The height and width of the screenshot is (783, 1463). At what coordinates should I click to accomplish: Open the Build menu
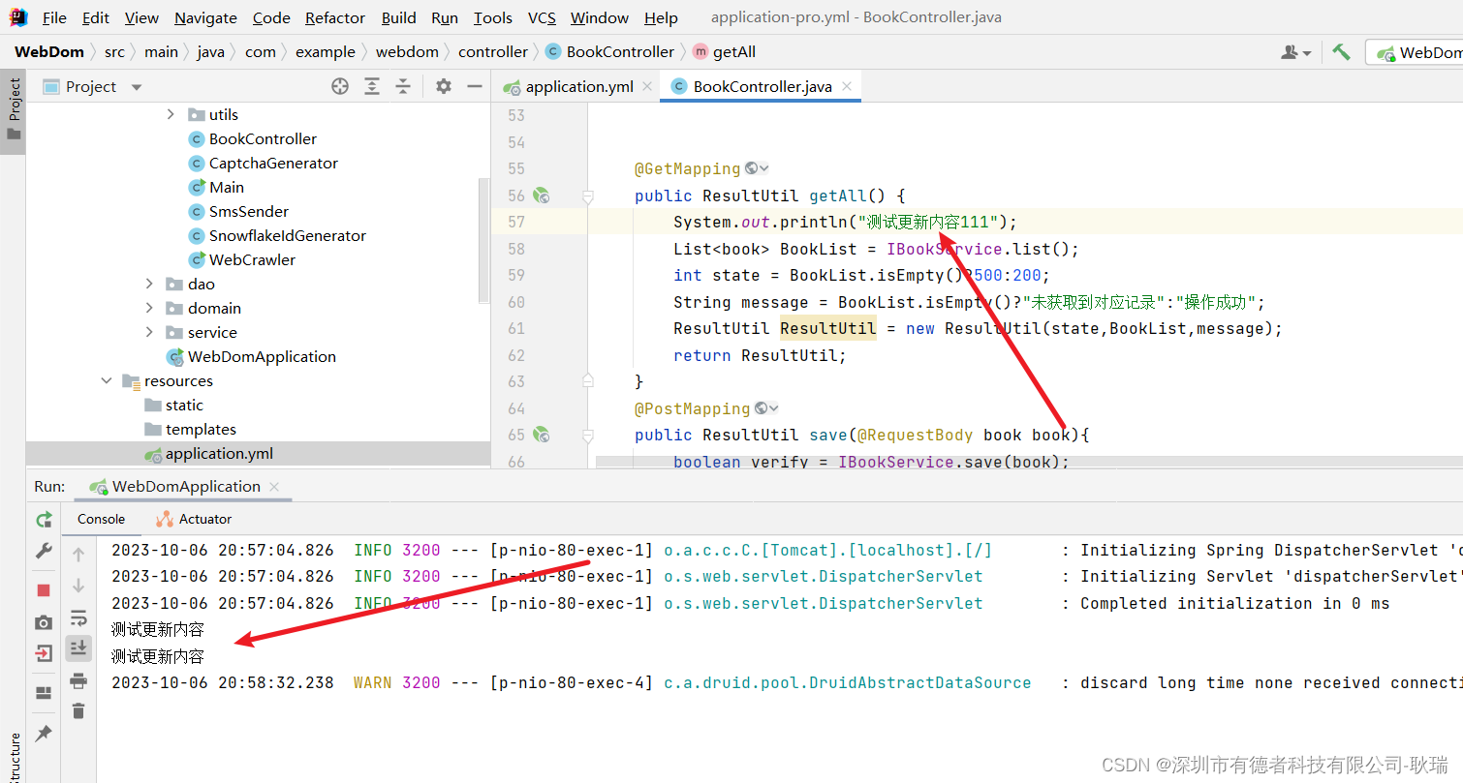click(x=398, y=17)
